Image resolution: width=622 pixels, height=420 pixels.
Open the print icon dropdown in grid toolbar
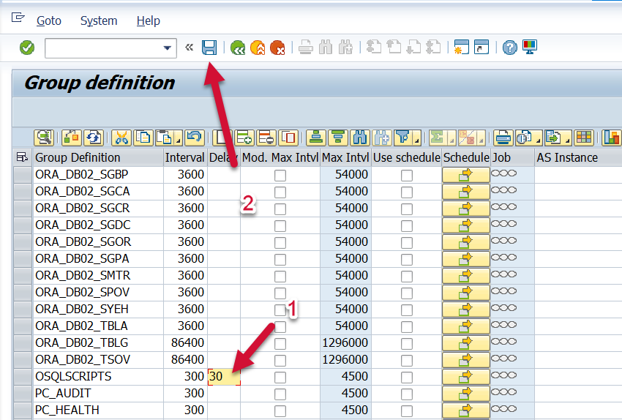[x=504, y=138]
